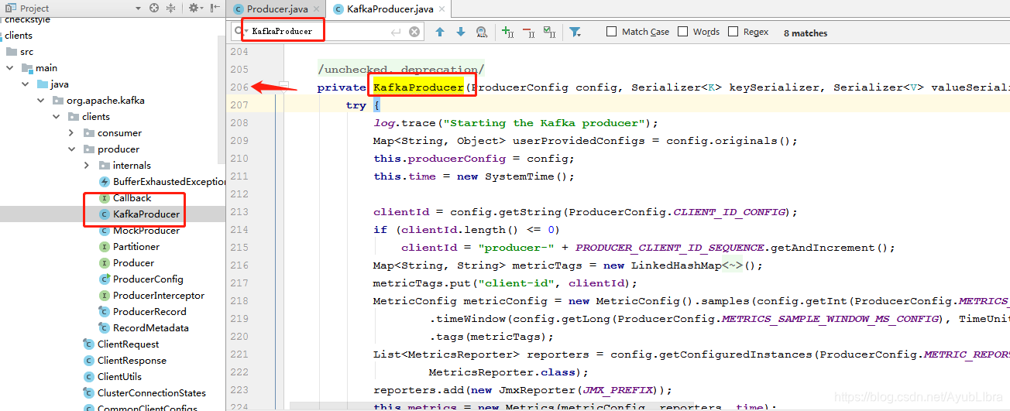Click the folded LinkedHashMap diamond <~>

coord(732,265)
